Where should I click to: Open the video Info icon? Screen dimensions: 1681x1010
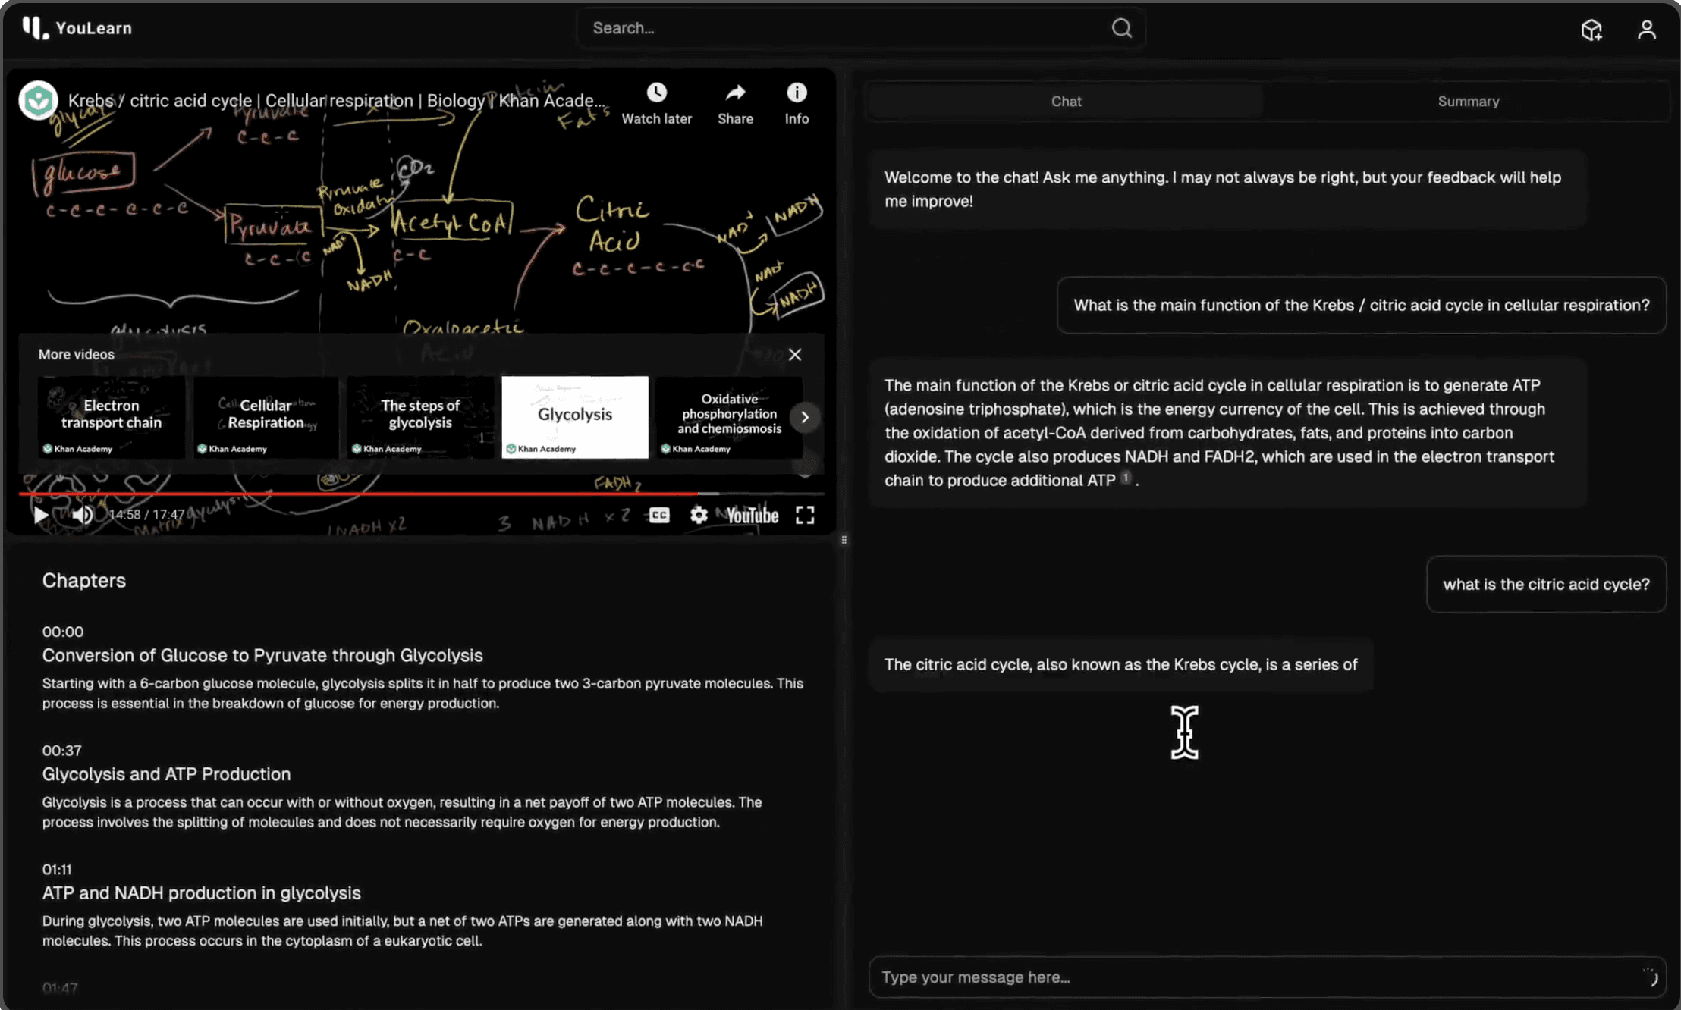[x=797, y=93]
